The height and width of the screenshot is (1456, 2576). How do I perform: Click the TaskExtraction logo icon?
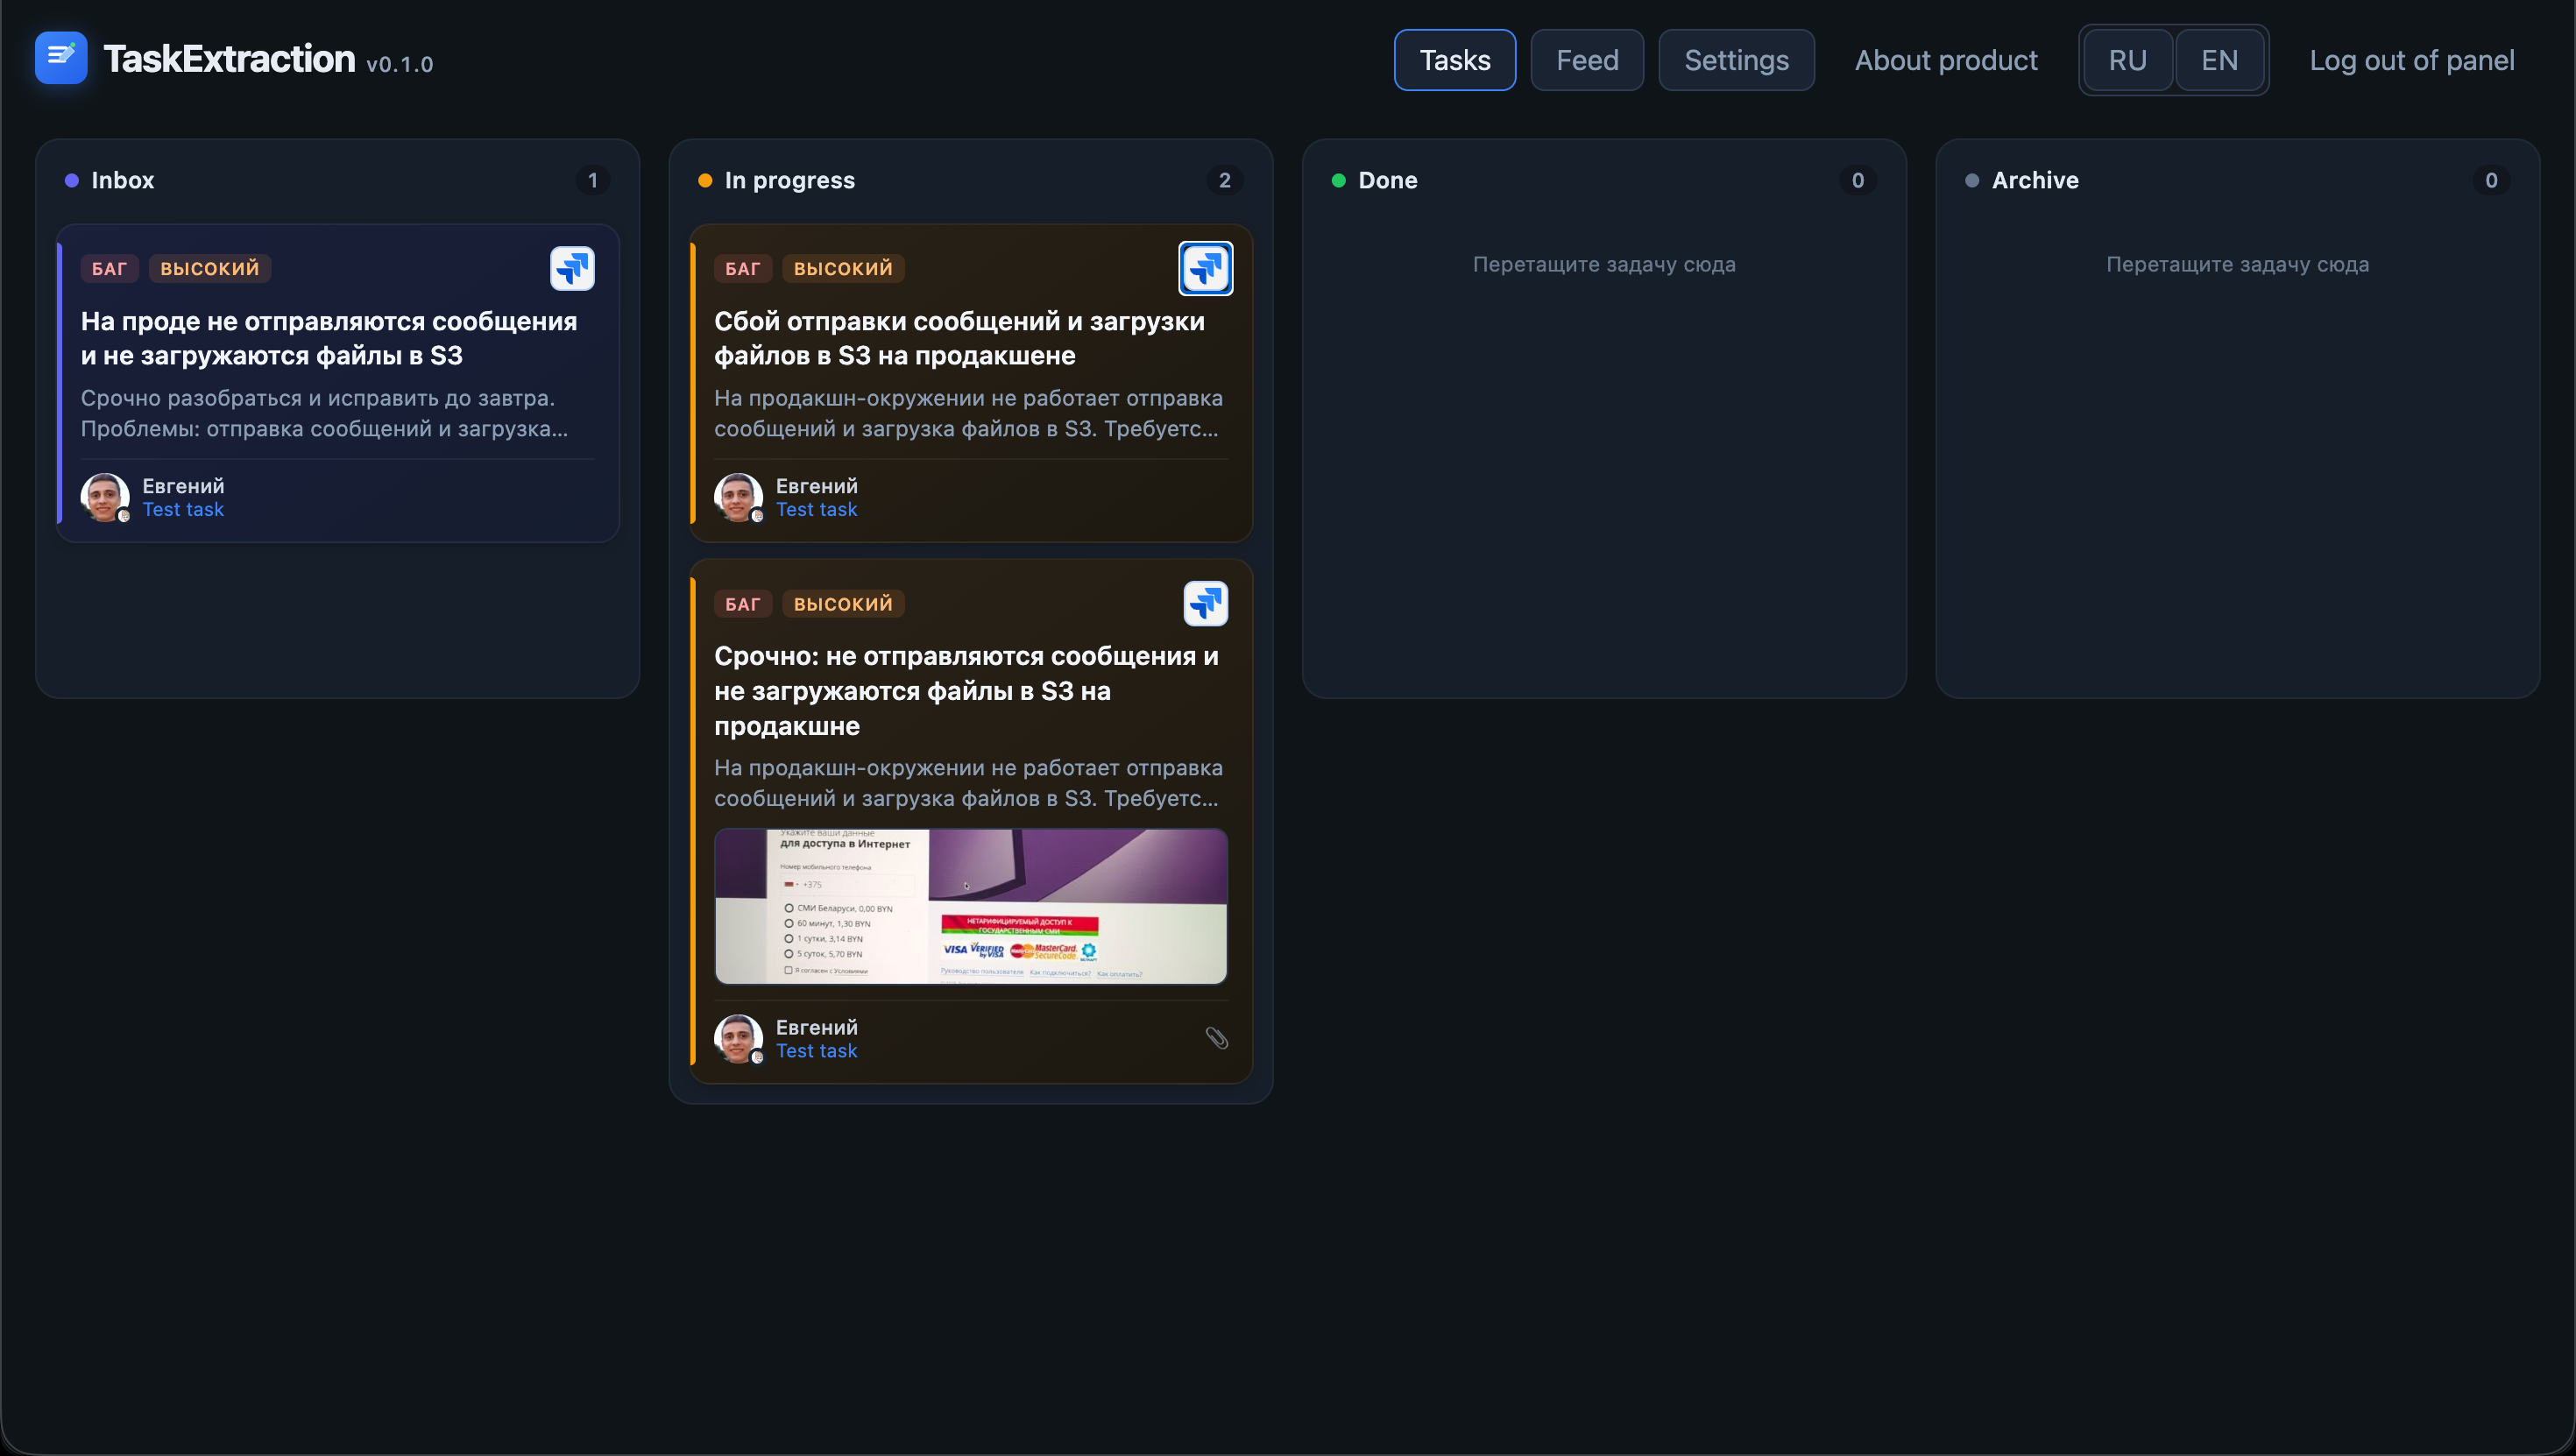(61, 58)
